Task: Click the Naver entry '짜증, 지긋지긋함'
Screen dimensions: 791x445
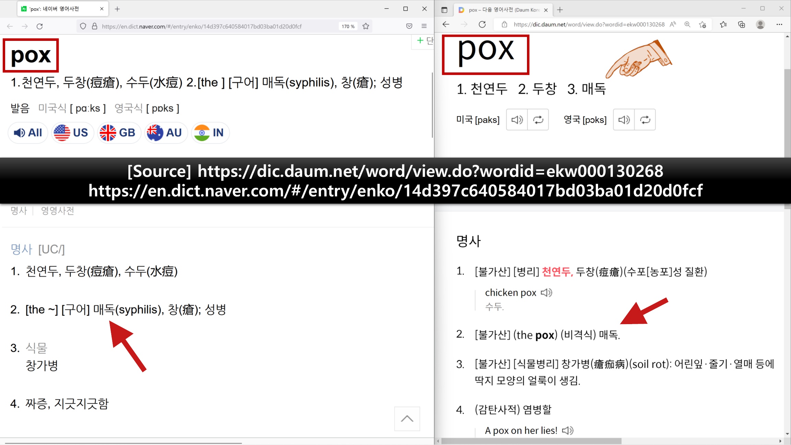Action: point(67,403)
